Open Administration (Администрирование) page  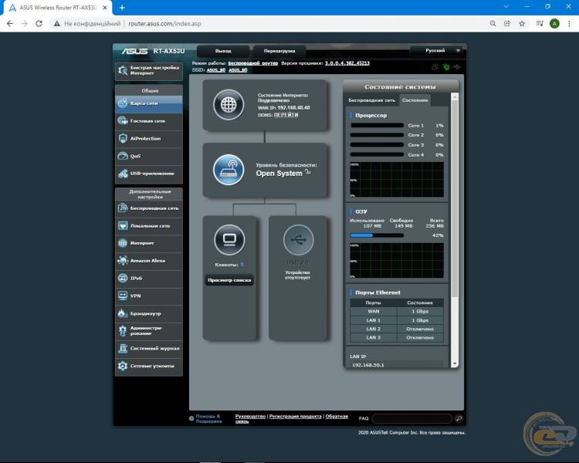(149, 331)
